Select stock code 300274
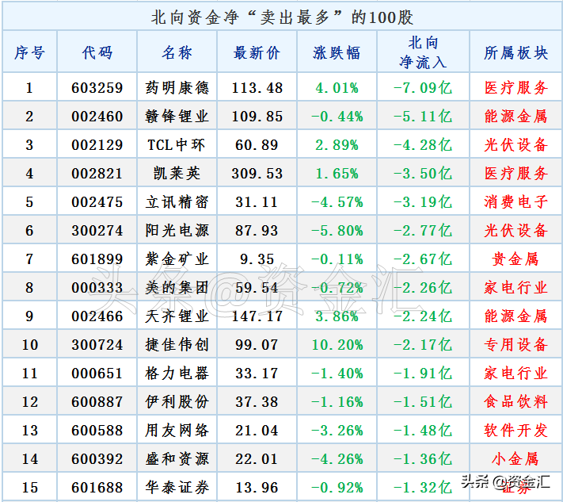Viewport: 563px width, 502px height. 97,231
